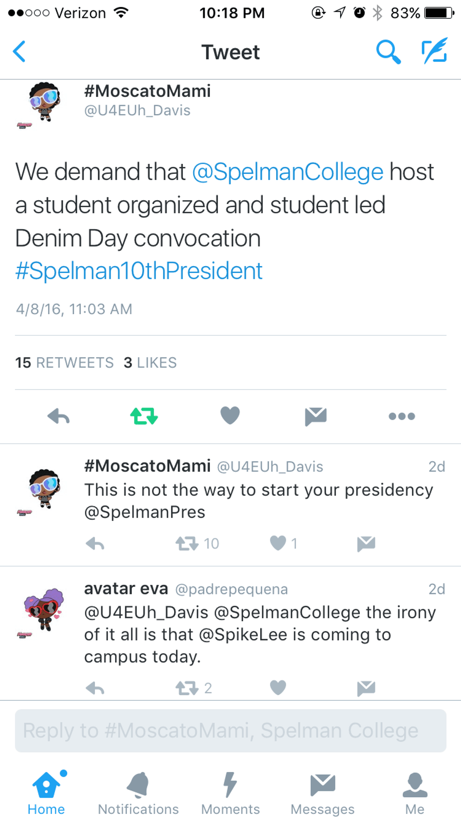Toggle retweet on the main tweet

(144, 416)
